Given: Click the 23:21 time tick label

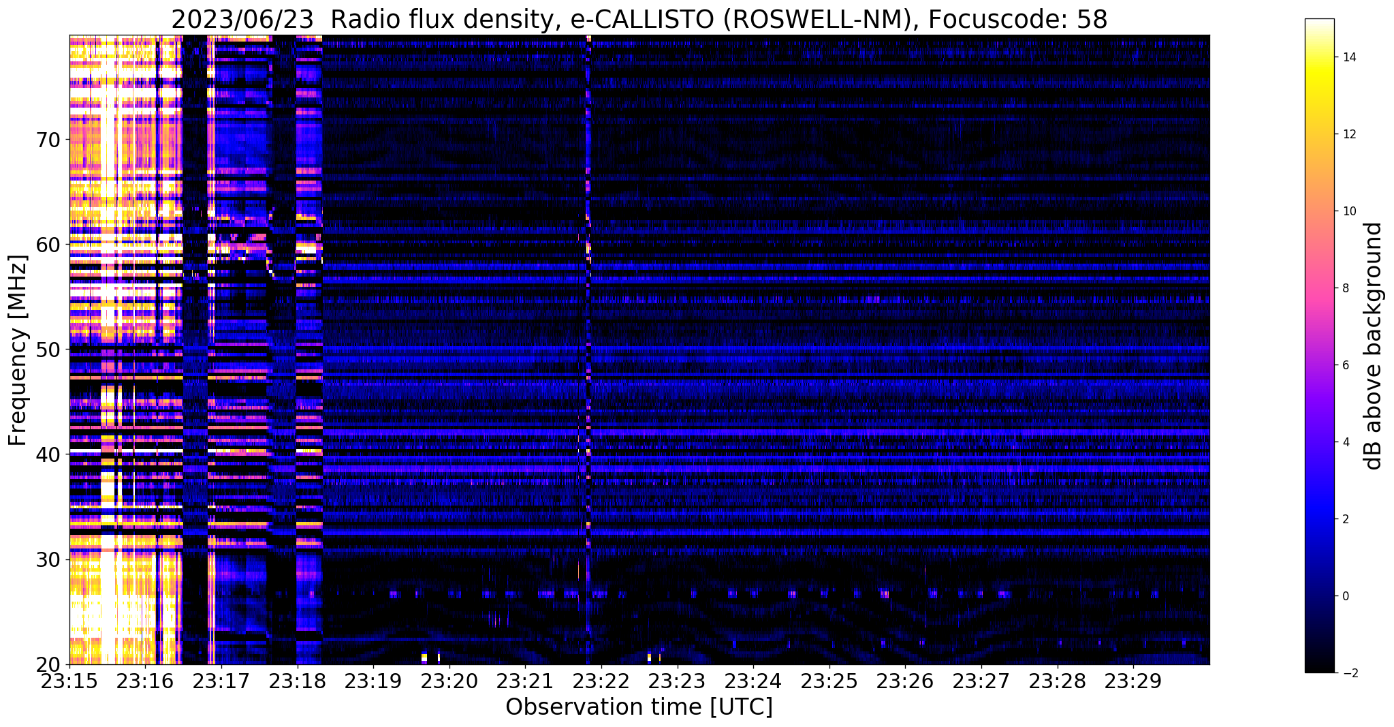Looking at the screenshot, I should click(x=525, y=681).
